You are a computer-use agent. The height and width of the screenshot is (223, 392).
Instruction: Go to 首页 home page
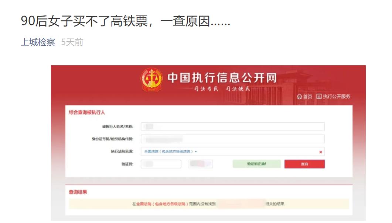[x=307, y=97]
